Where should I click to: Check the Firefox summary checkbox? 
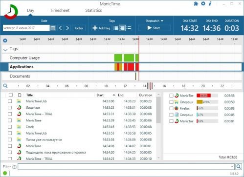[171, 108]
